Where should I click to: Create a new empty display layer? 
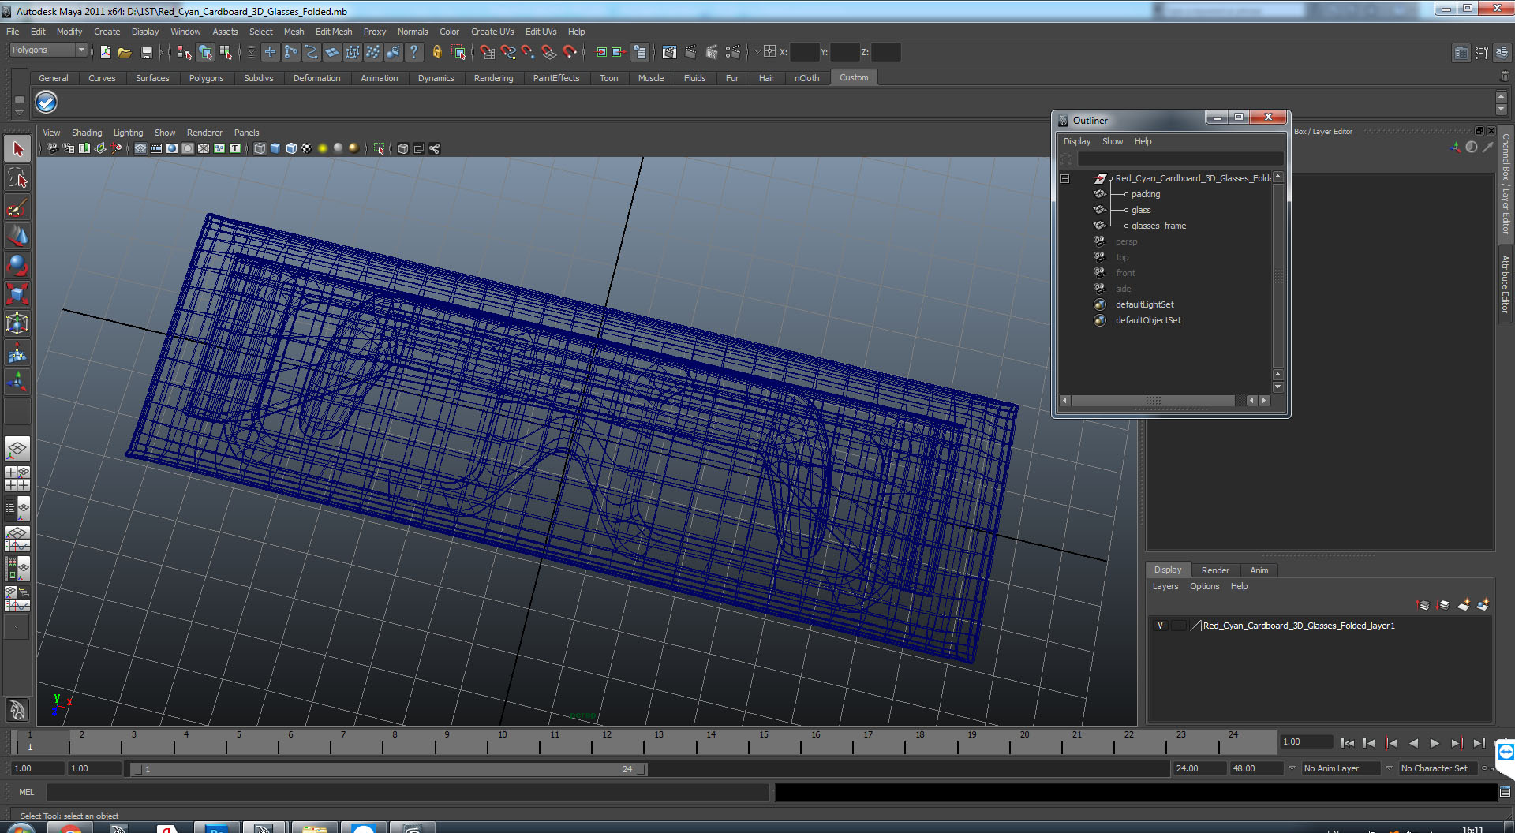pyautogui.click(x=1463, y=605)
